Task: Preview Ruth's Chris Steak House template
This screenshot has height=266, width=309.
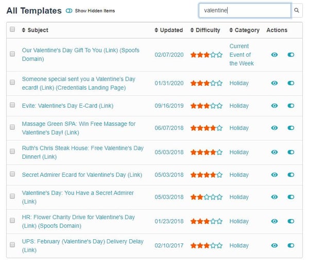Action: click(274, 152)
